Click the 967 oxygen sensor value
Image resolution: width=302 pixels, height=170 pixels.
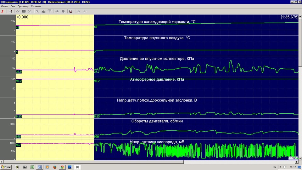click(18, 145)
